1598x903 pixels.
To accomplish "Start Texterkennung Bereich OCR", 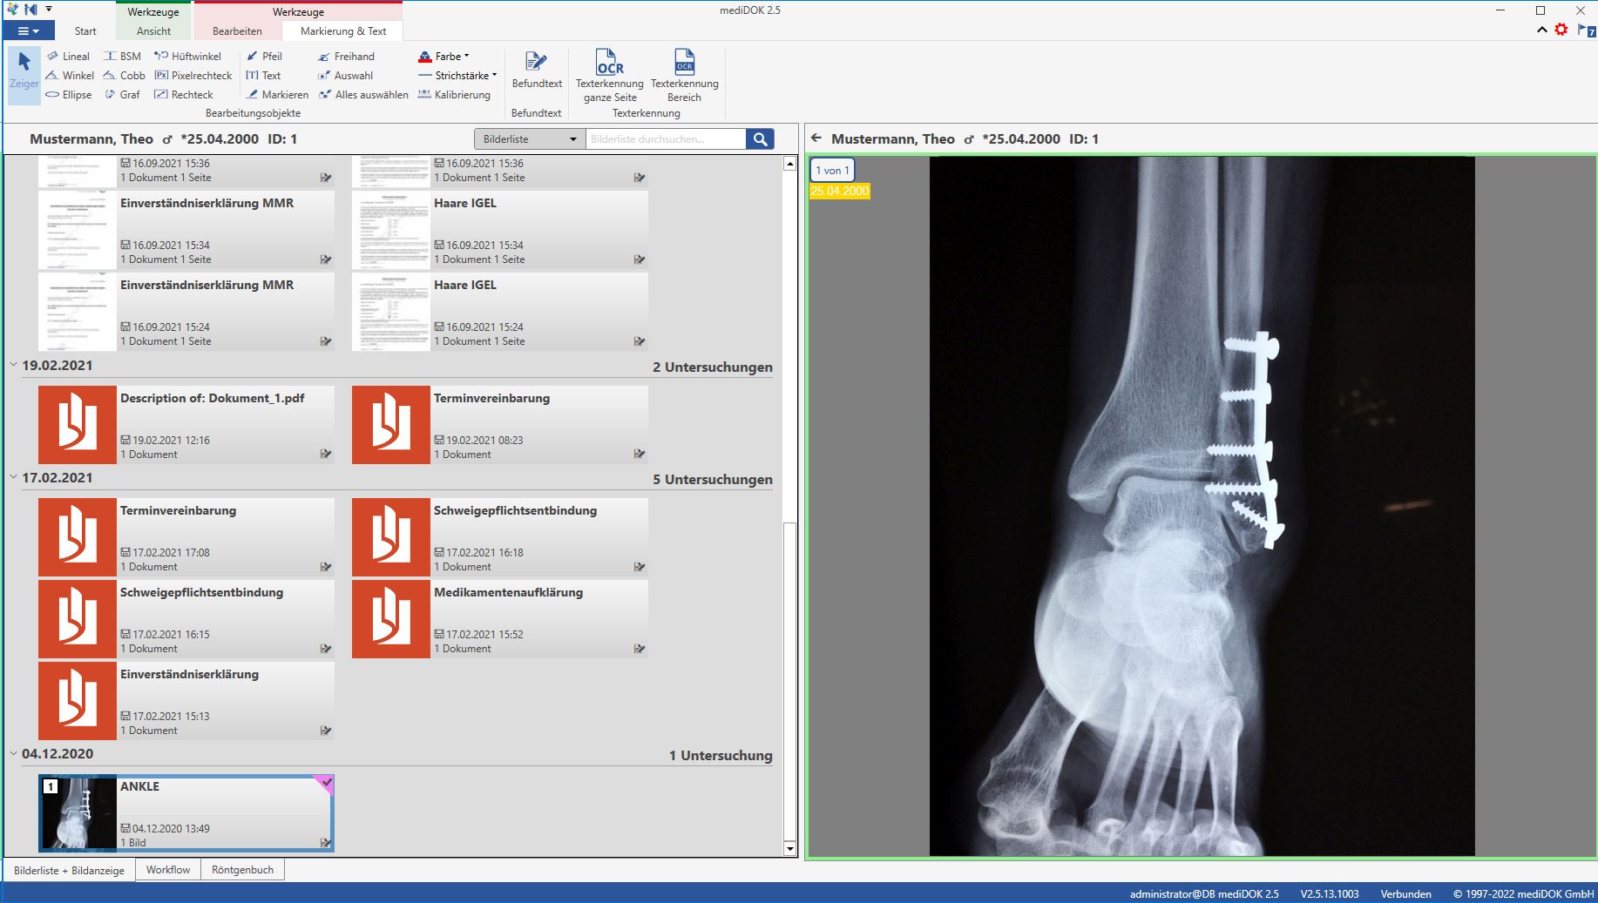I will 684,74.
